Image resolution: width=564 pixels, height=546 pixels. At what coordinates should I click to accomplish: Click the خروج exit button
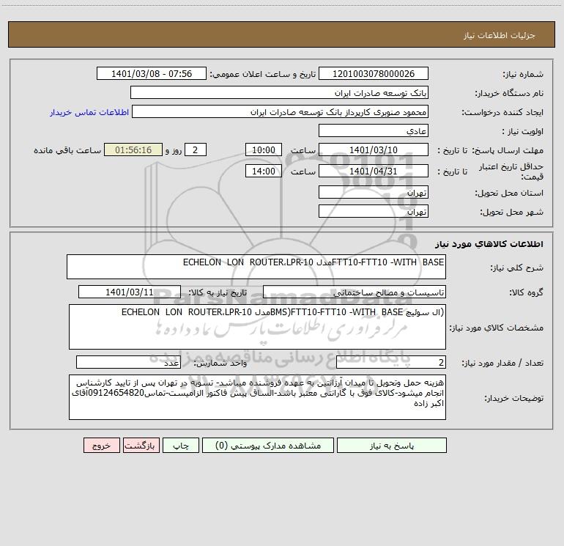pyautogui.click(x=101, y=446)
